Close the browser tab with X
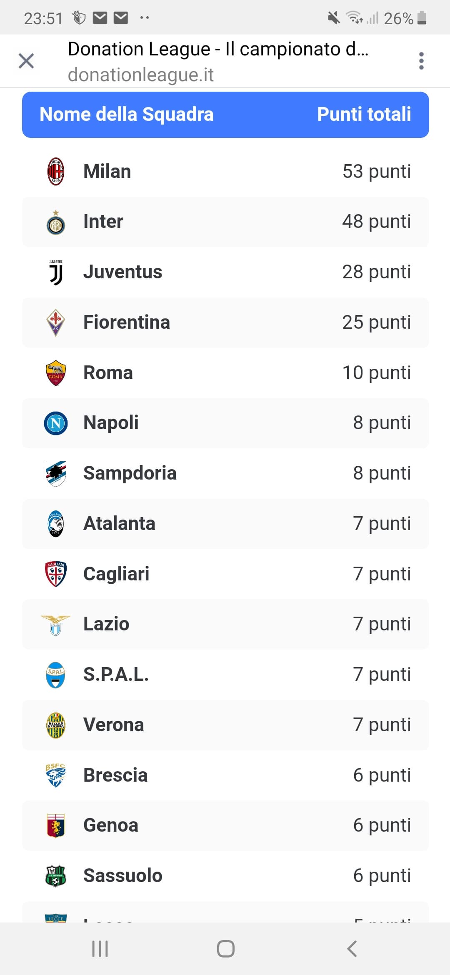 [x=26, y=61]
